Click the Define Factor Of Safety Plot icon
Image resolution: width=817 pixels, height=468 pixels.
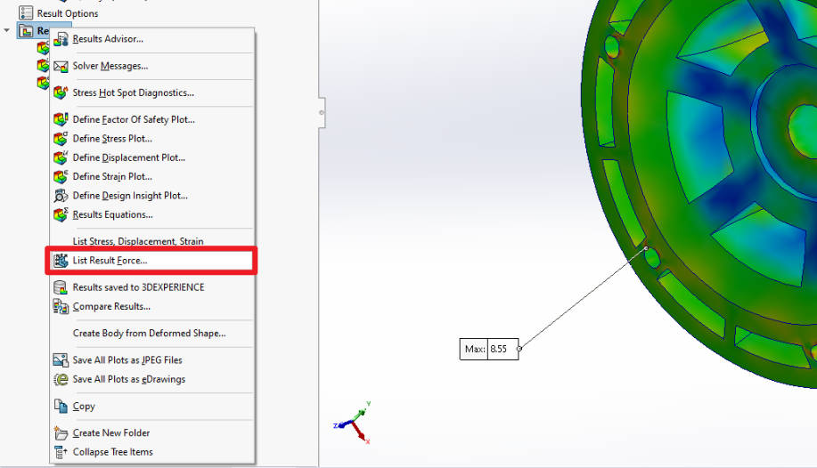pos(61,119)
